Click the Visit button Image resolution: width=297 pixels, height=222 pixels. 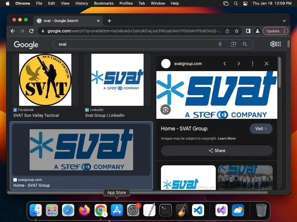(261, 129)
